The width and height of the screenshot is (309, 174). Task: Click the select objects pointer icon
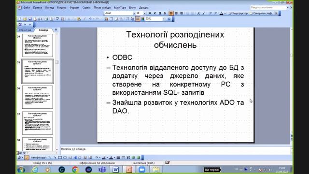[x=27, y=158]
